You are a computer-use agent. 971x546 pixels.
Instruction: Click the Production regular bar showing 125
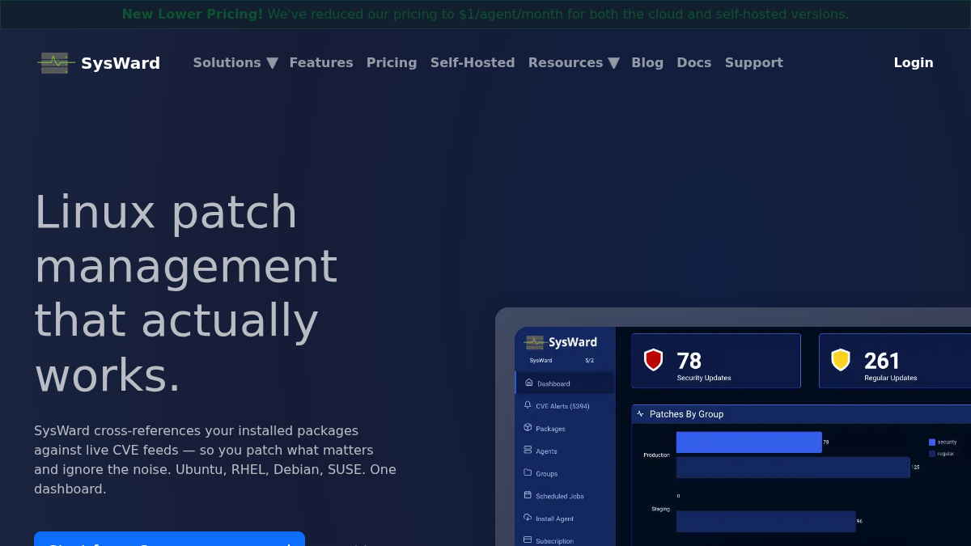click(793, 468)
